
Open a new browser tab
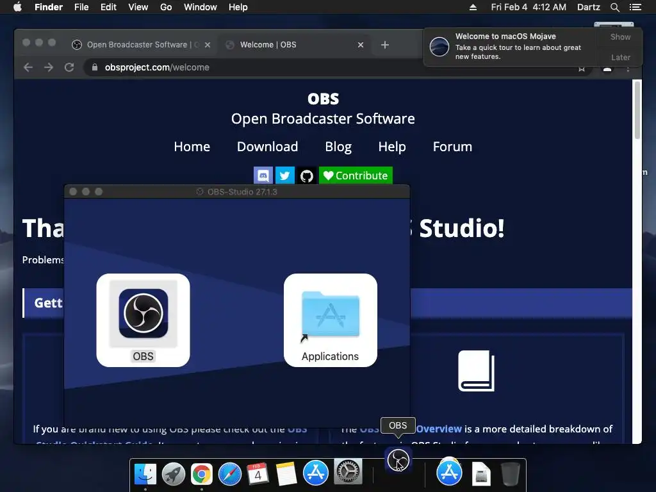(384, 45)
